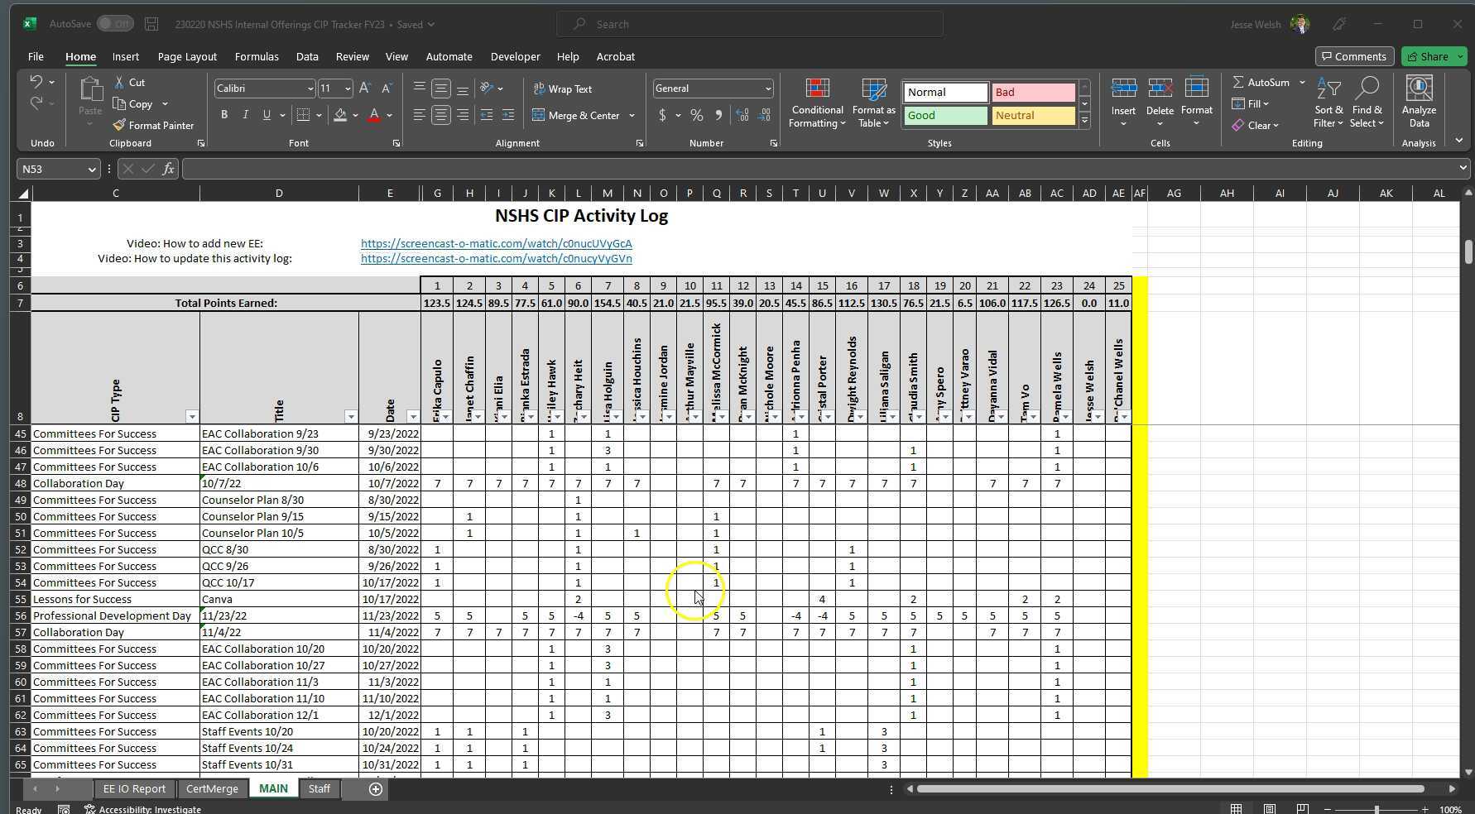The image size is (1475, 814).
Task: Apply the Good cell style
Action: point(945,115)
